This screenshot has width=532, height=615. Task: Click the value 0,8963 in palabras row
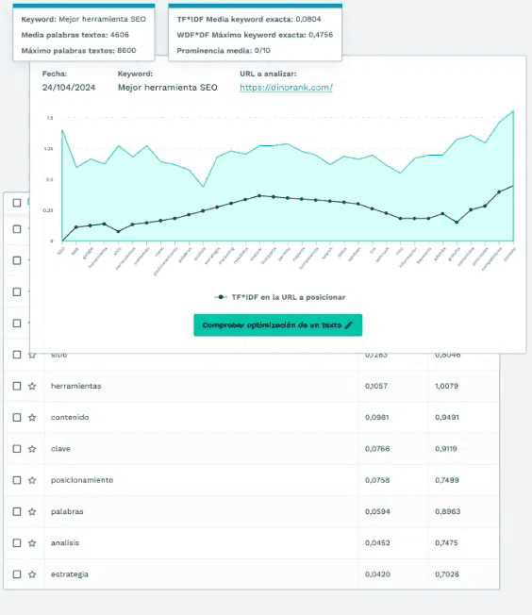[x=448, y=511]
